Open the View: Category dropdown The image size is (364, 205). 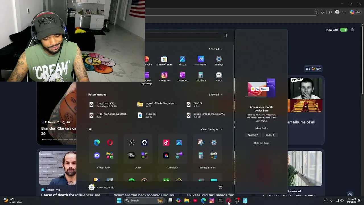pyautogui.click(x=211, y=130)
